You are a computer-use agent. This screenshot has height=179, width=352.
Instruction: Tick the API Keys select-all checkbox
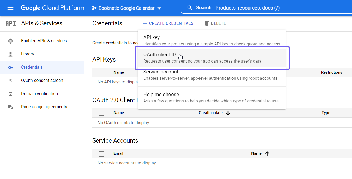pos(102,73)
